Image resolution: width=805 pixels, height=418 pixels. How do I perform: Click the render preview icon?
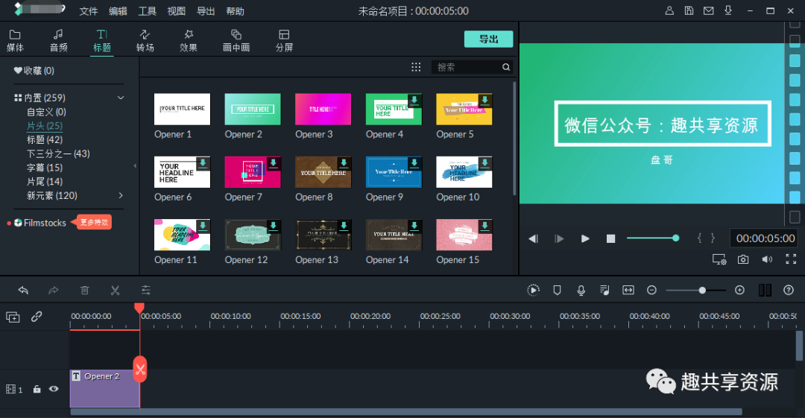(x=534, y=290)
